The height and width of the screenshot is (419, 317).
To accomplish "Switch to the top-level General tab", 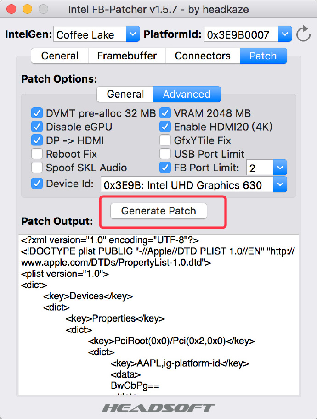I will (60, 56).
